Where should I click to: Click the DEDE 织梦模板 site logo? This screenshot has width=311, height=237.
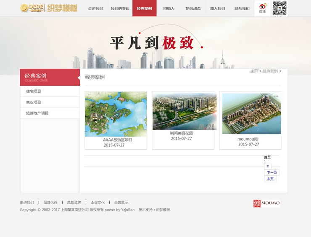coord(49,8)
